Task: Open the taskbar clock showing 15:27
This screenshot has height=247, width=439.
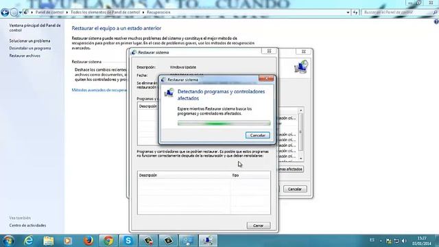Action: [x=422, y=241]
